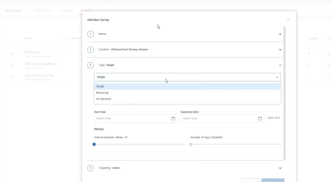Expand the Targeting section chevron
Viewport: 332px width, 182px height.
pos(280,168)
